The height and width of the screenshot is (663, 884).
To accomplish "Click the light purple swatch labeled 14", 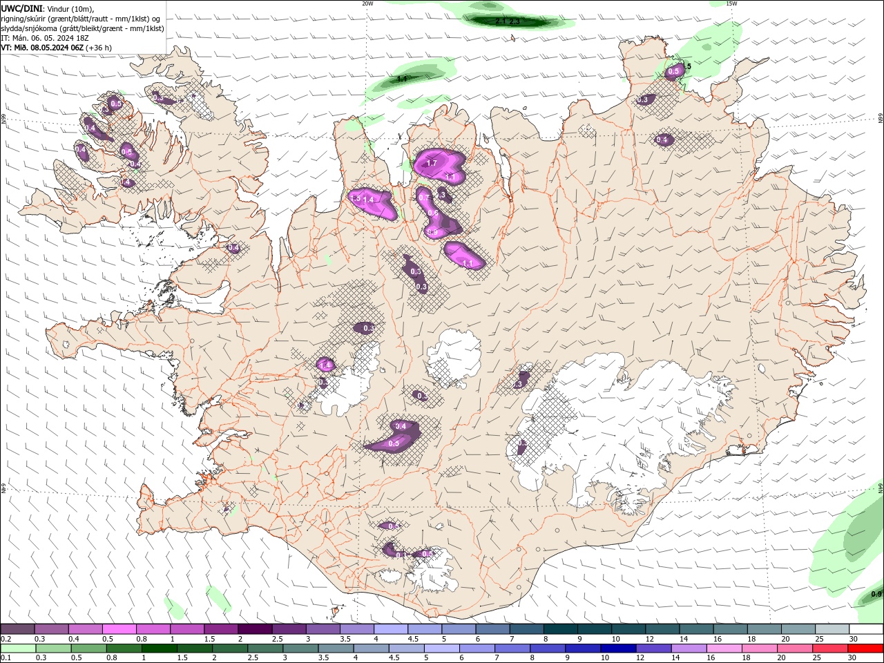I will click(x=689, y=648).
